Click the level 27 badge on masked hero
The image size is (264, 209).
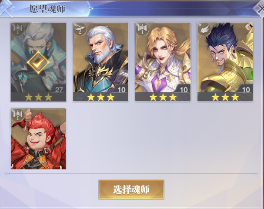[59, 90]
